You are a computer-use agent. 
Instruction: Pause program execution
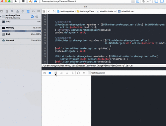coord(56,73)
